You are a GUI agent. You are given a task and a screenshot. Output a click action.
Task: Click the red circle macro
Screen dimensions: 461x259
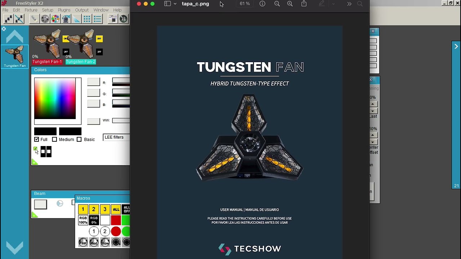pyautogui.click(x=116, y=231)
